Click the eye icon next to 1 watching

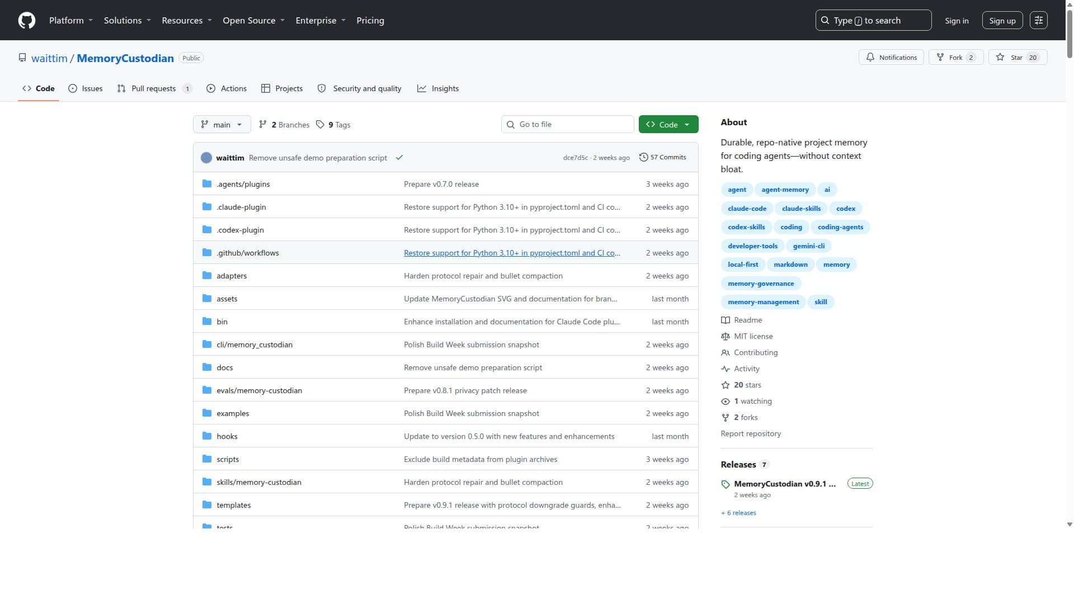(x=726, y=402)
